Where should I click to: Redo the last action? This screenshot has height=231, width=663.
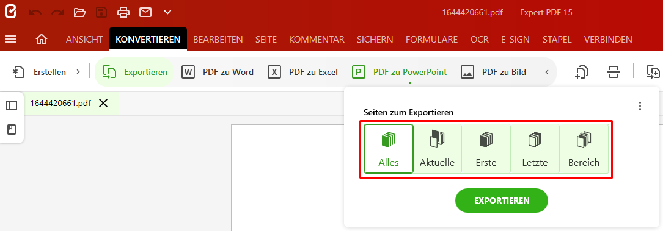(57, 12)
